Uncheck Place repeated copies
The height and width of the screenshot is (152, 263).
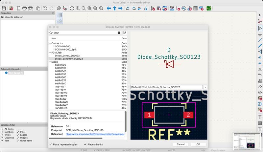tap(51, 144)
